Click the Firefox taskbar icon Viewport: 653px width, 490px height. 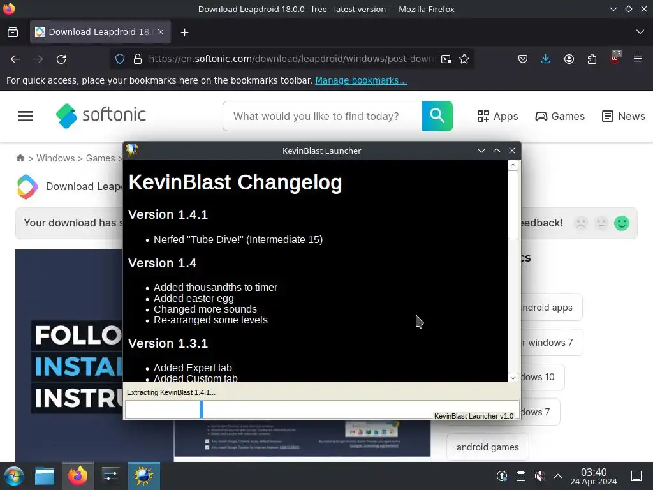pyautogui.click(x=78, y=476)
